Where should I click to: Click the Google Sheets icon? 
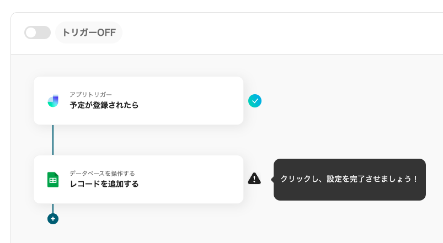[x=53, y=180]
